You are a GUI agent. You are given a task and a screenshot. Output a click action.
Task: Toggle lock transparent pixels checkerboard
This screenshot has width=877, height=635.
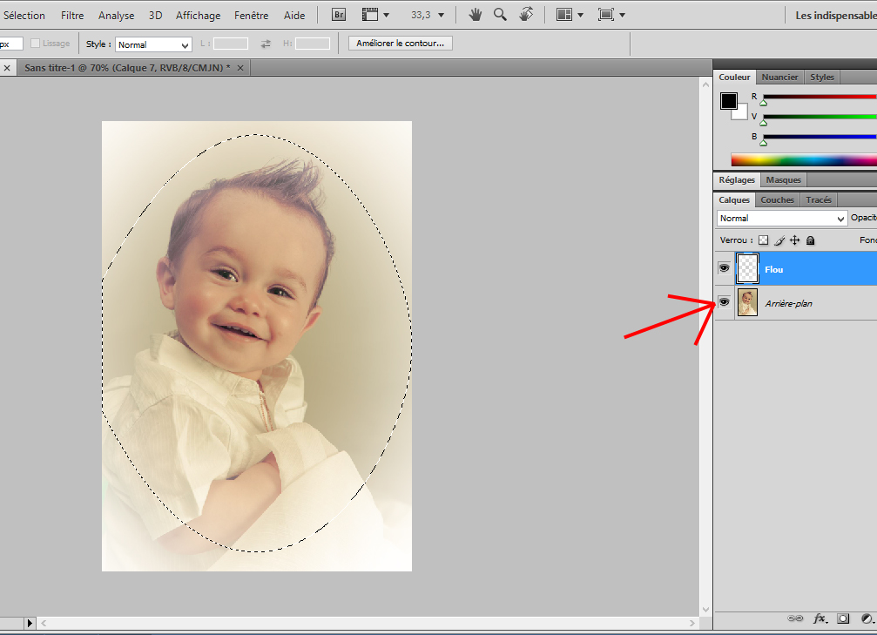(764, 240)
